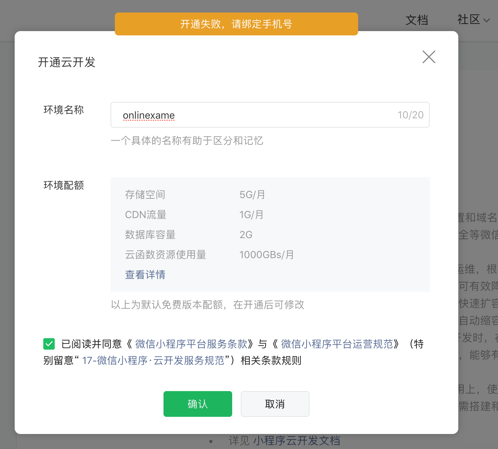
Task: Click the 云函数资源使用量 label
Action: point(166,255)
